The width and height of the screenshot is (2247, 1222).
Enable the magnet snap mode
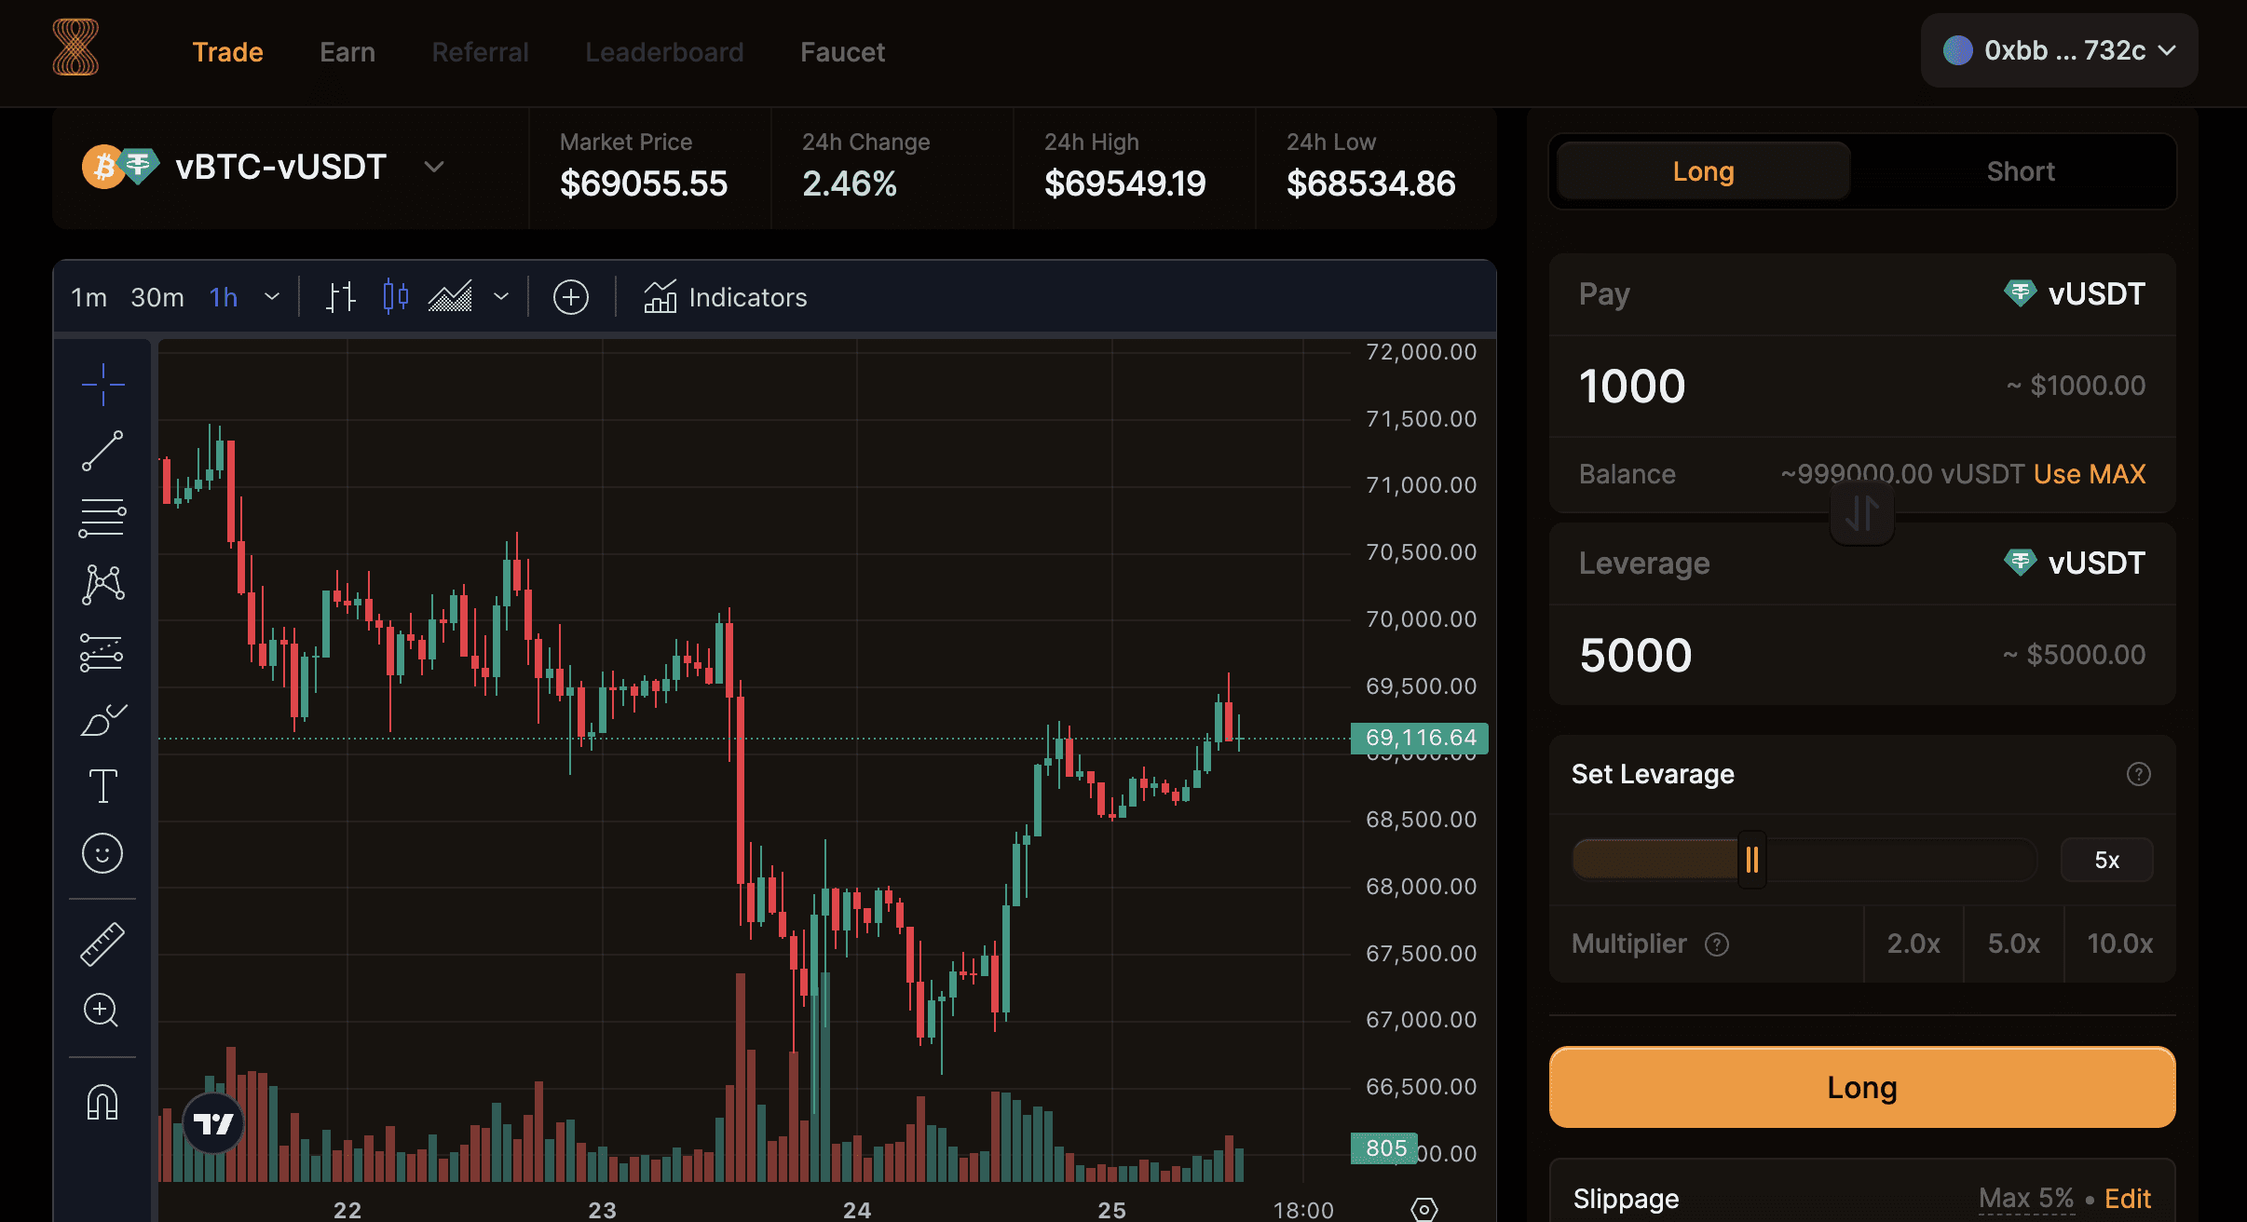[102, 1102]
